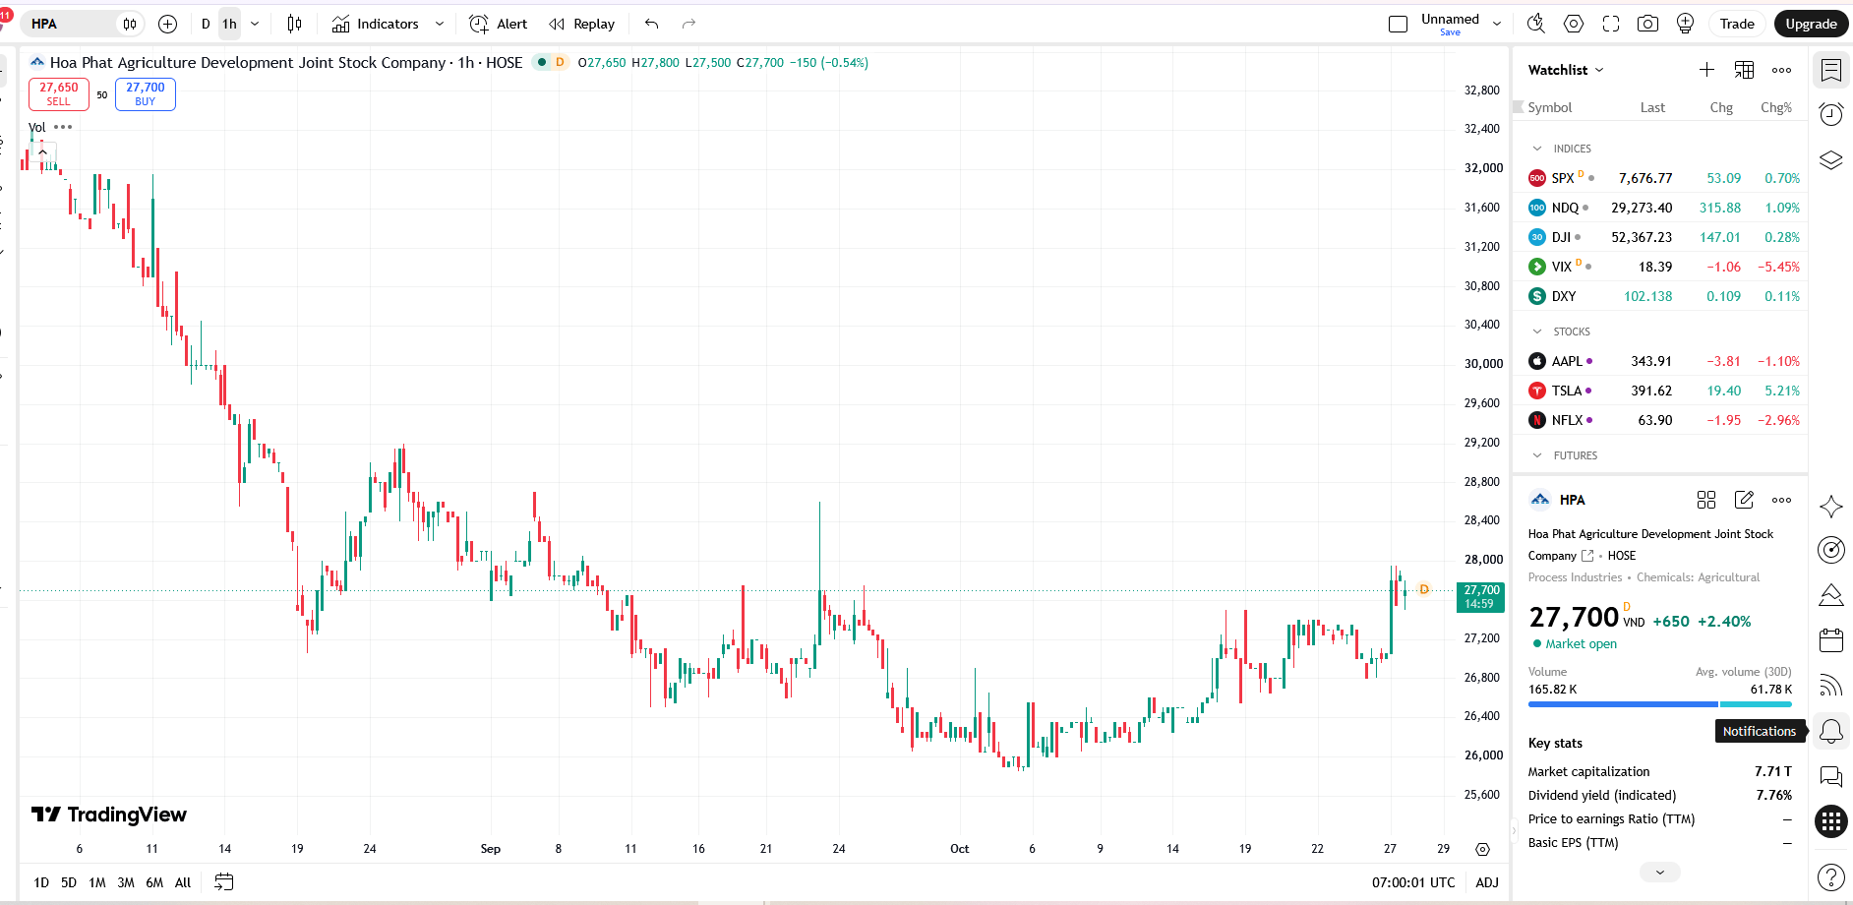Open the quick search icon in top toolbar

tap(1536, 24)
